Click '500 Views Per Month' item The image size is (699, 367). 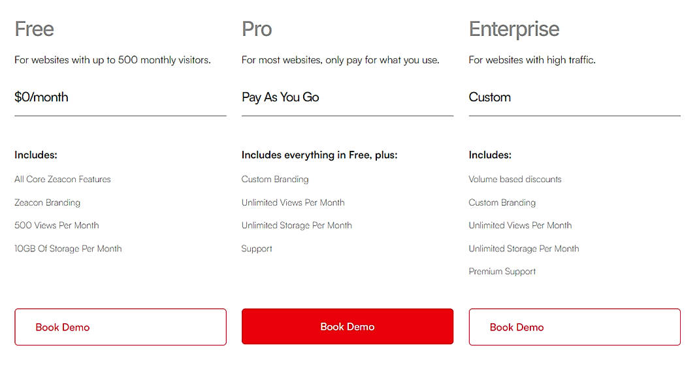click(57, 225)
